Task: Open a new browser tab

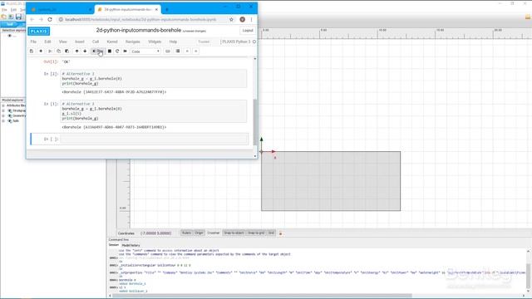Action: click(166, 9)
